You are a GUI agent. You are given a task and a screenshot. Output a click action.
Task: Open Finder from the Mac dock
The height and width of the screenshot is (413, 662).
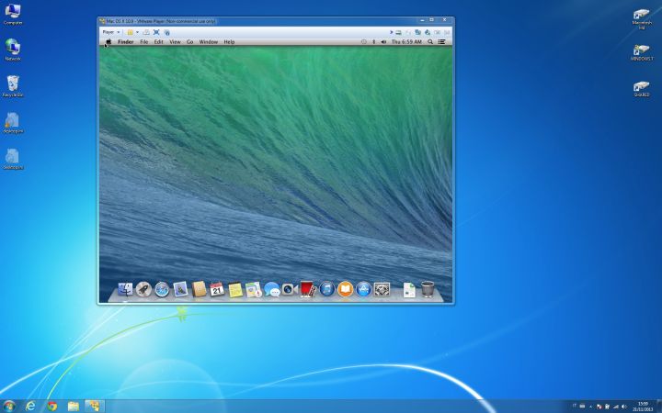click(125, 289)
